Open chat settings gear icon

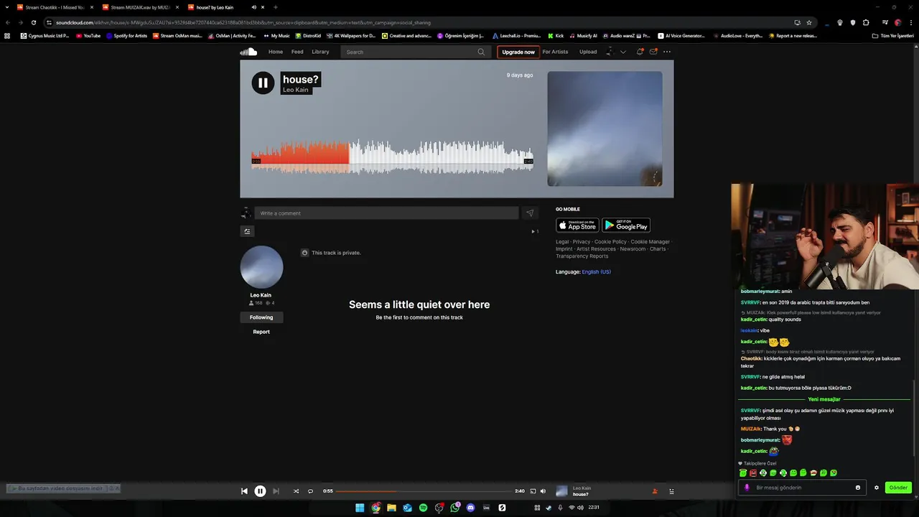pyautogui.click(x=876, y=488)
